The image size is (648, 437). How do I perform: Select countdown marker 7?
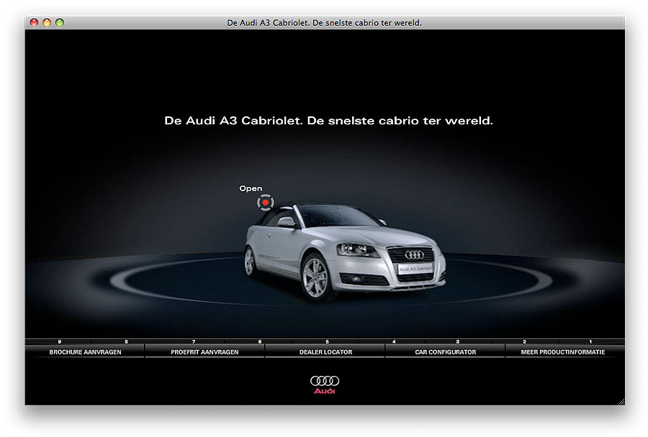coord(194,341)
